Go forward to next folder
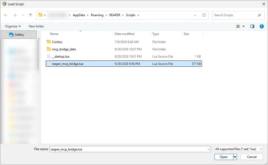 [x=15, y=15]
